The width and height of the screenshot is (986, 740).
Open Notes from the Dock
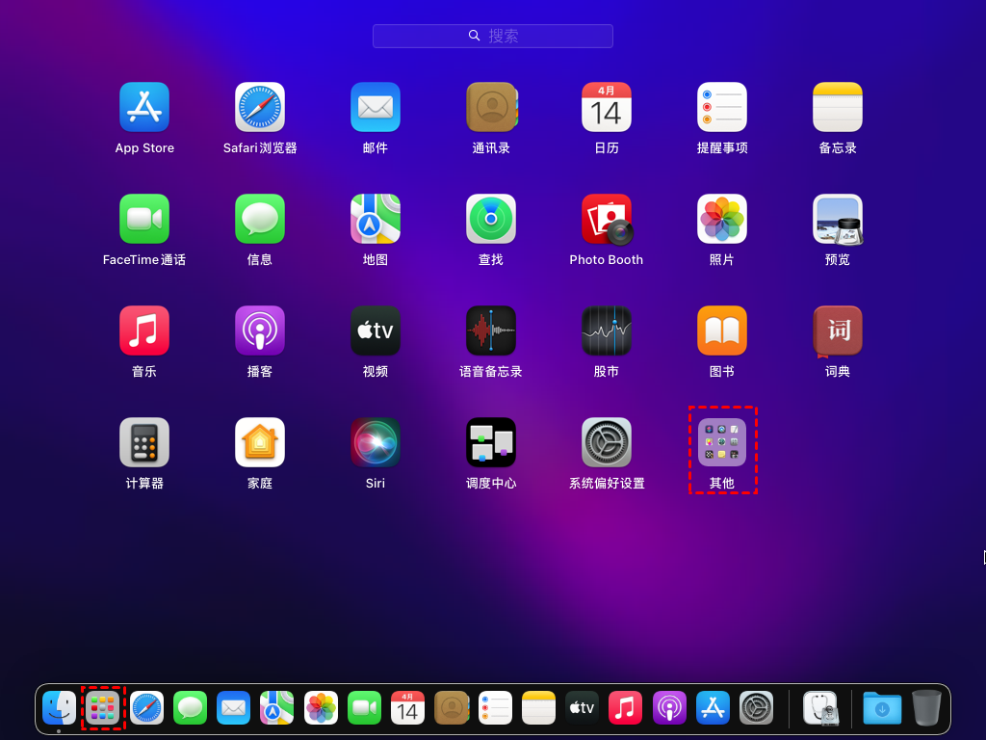[x=538, y=708]
